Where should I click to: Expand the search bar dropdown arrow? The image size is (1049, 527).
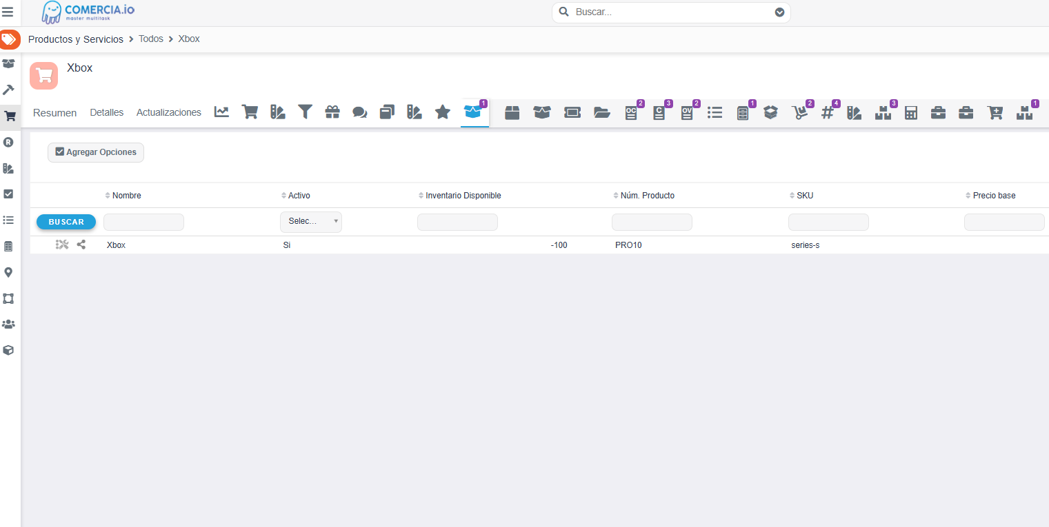click(779, 12)
